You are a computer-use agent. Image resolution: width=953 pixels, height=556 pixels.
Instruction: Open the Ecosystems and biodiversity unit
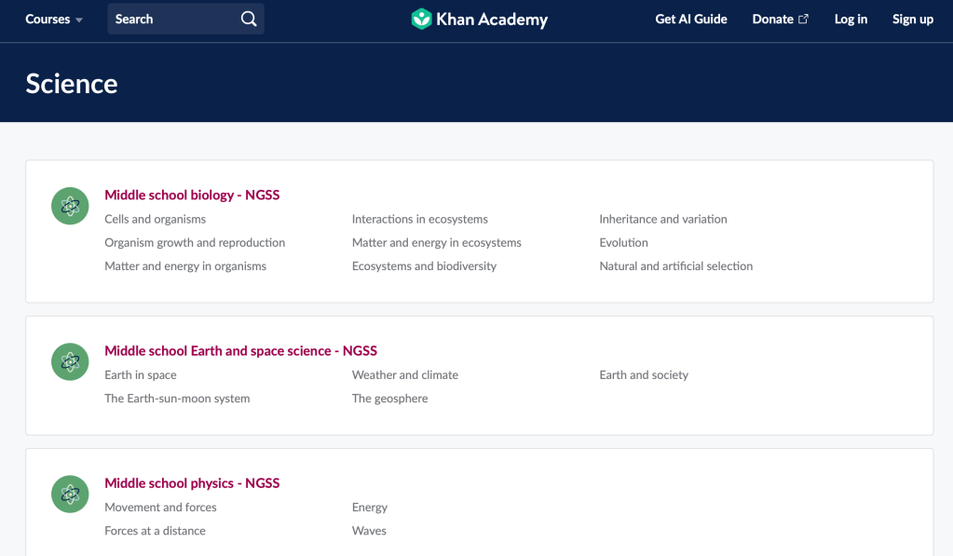coord(424,266)
